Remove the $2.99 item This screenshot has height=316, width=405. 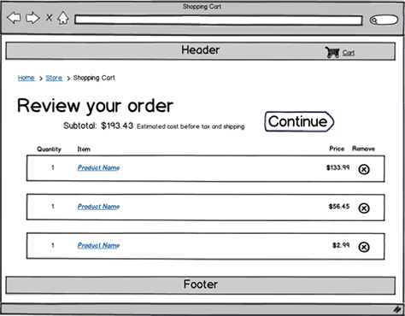coord(364,247)
